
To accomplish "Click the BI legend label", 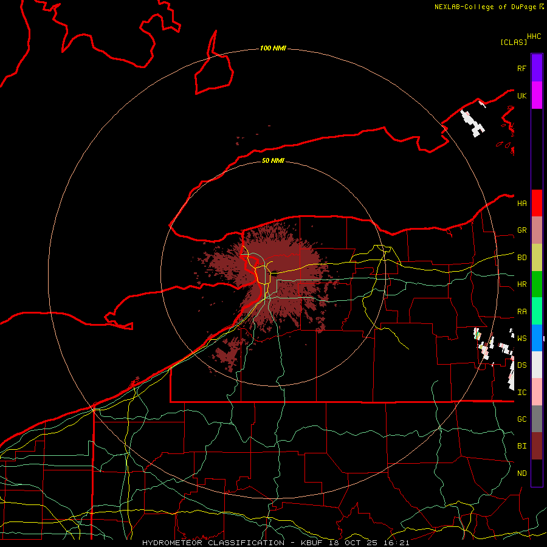I will pos(521,446).
